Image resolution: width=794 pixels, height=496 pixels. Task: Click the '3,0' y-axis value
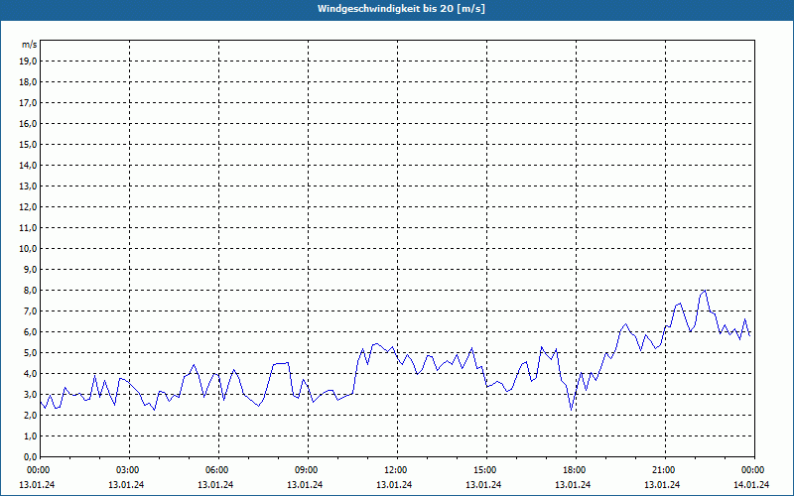[31, 394]
